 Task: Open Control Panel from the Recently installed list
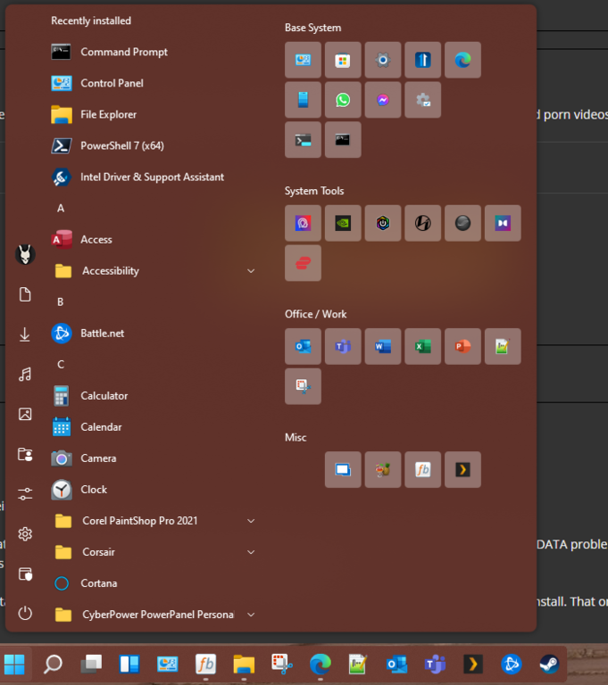(x=153, y=83)
